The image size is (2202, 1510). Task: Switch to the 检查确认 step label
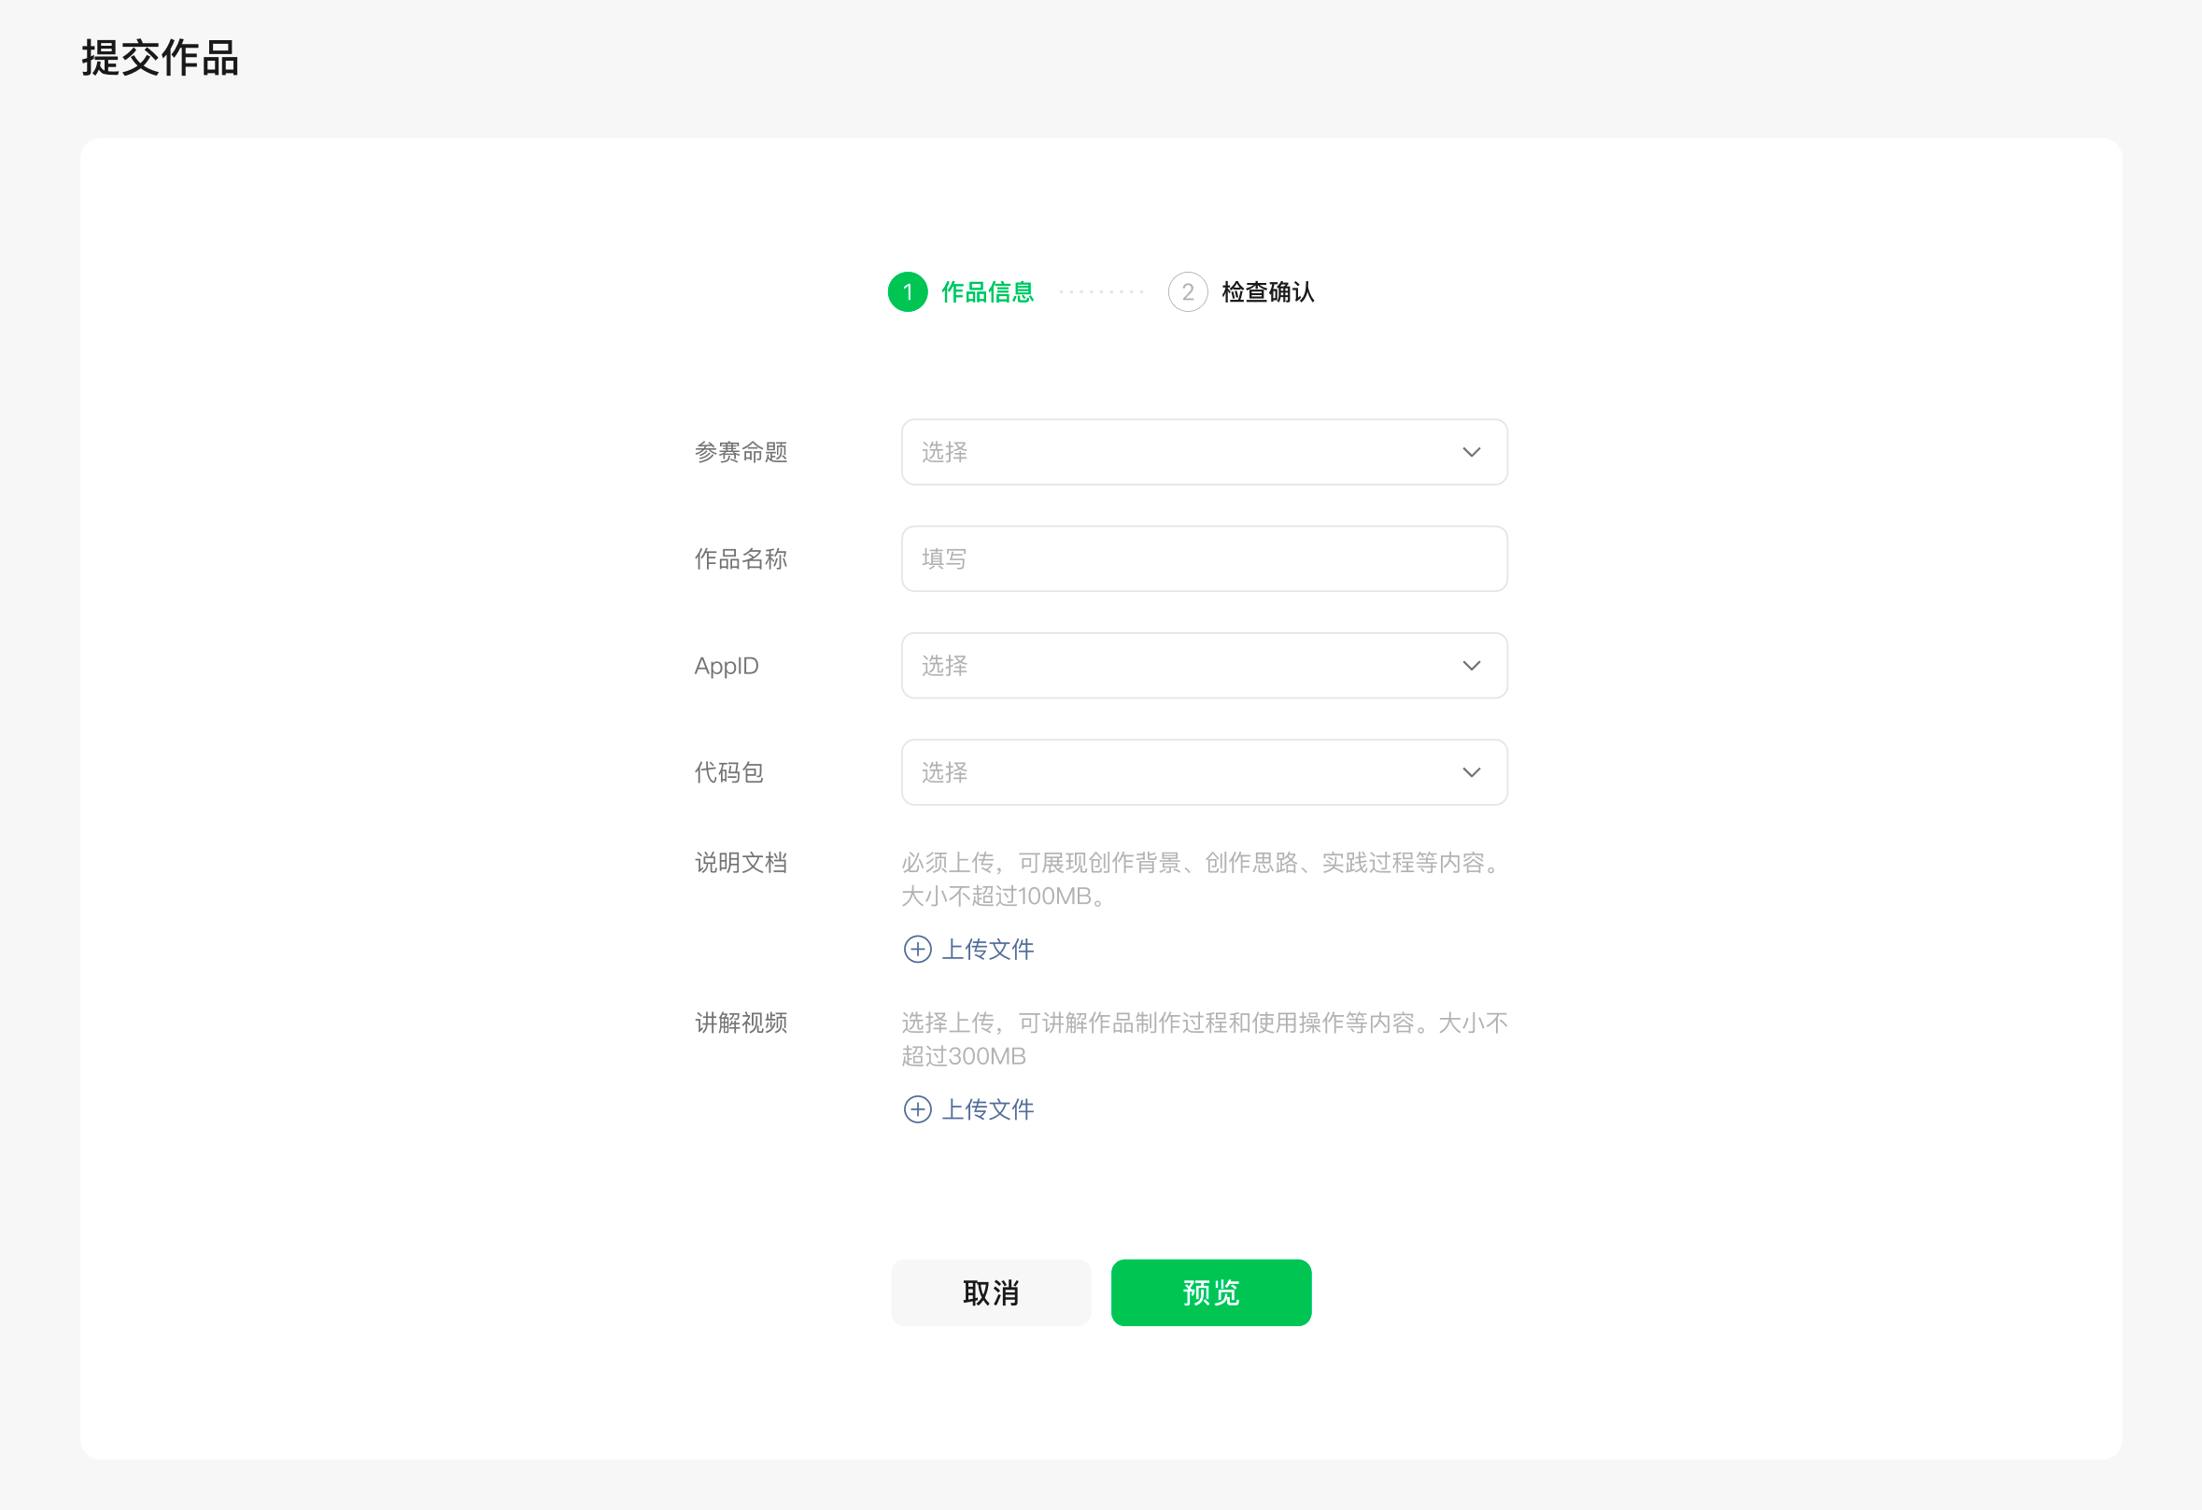pyautogui.click(x=1268, y=291)
